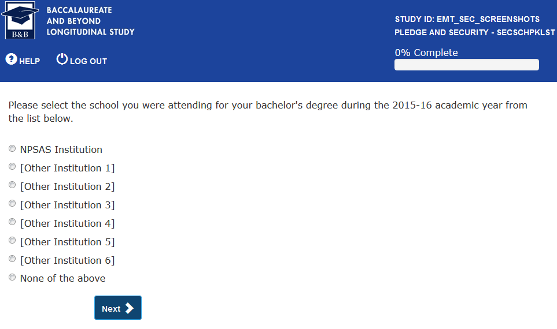The width and height of the screenshot is (557, 329).
Task: Choose the Other Institution 1 option
Action: point(12,167)
